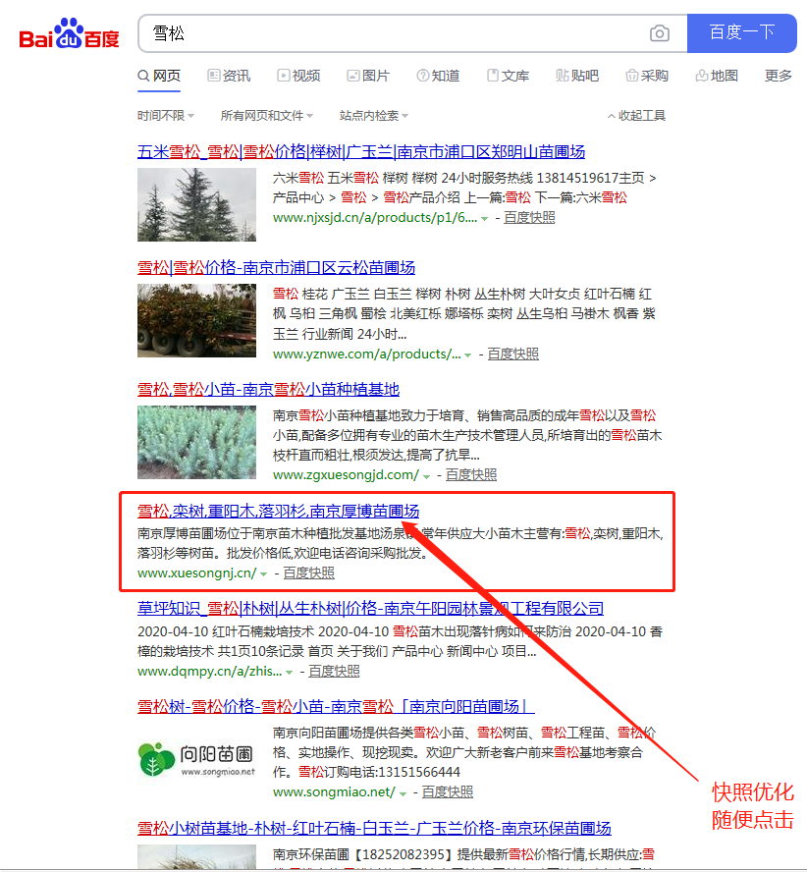Click the cedar tree thumbnail of first result
807x872 pixels.
click(197, 204)
